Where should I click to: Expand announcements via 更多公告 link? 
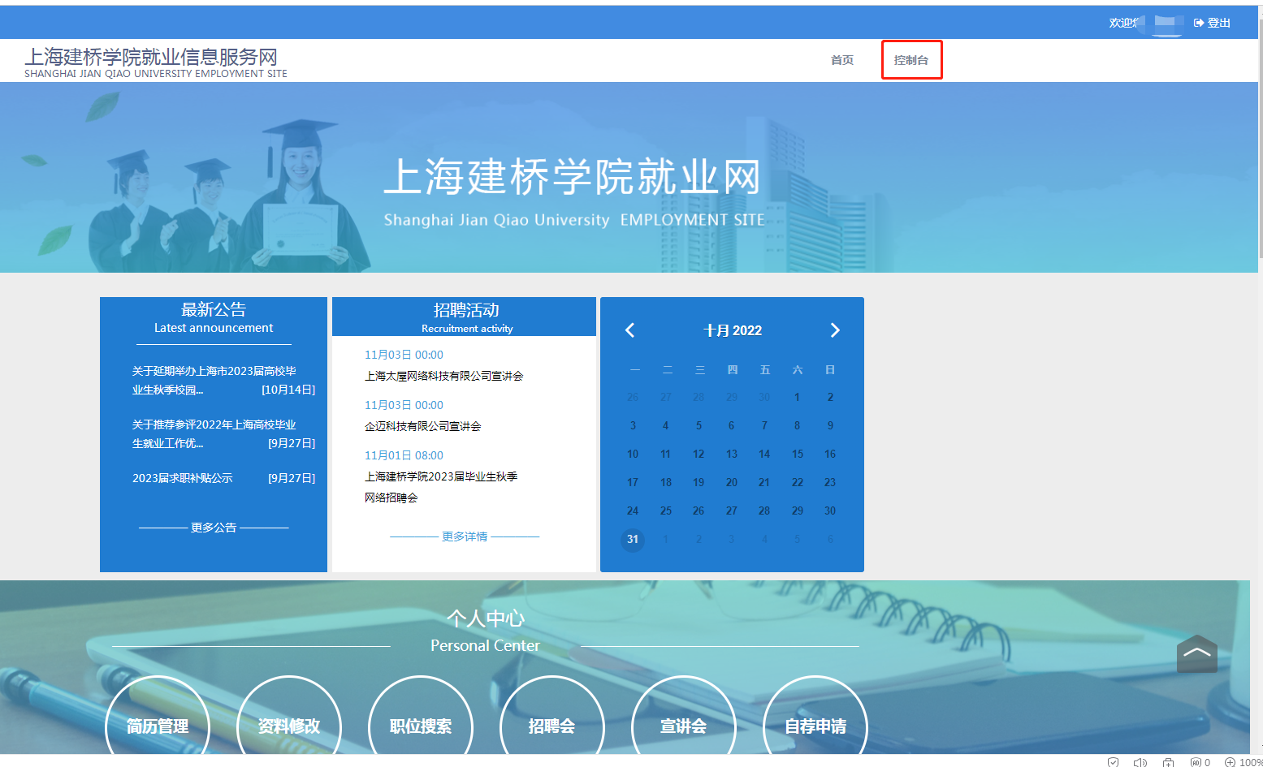214,527
